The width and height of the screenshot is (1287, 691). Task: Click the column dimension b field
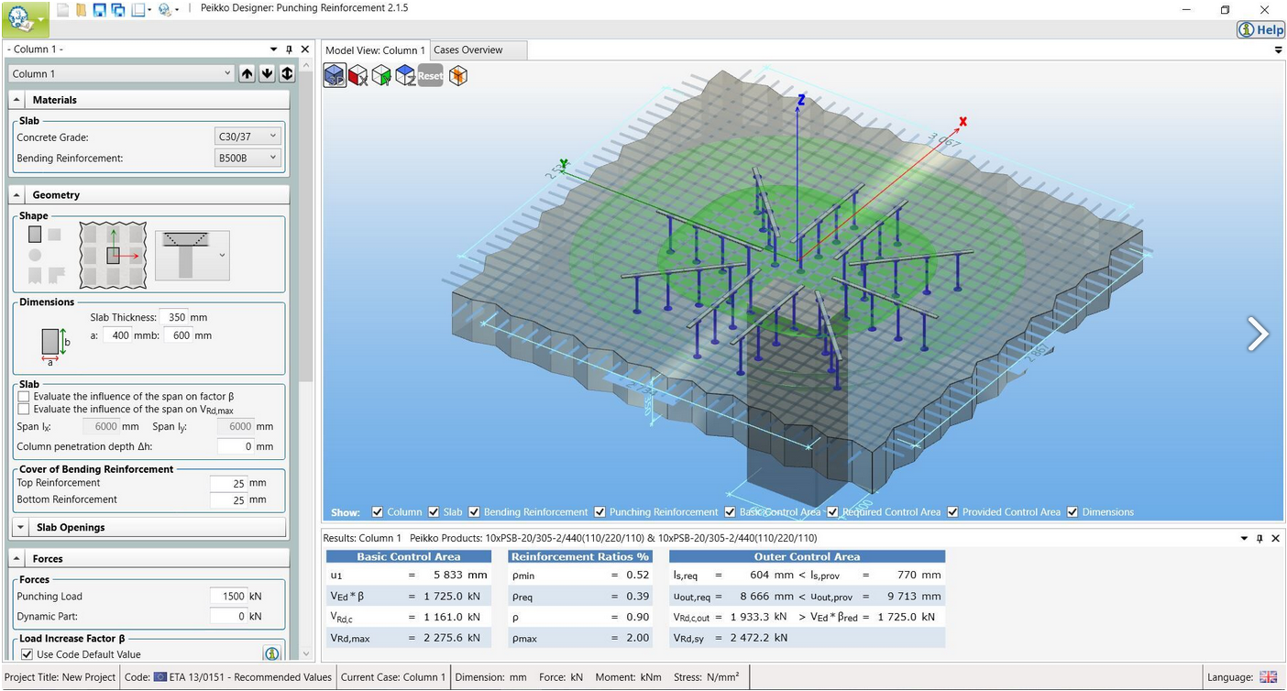[178, 335]
